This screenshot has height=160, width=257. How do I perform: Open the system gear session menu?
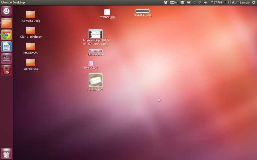[254, 3]
